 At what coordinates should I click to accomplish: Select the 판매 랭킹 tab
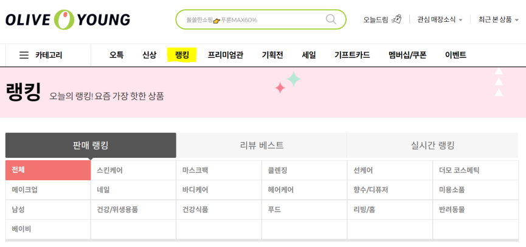[91, 145]
